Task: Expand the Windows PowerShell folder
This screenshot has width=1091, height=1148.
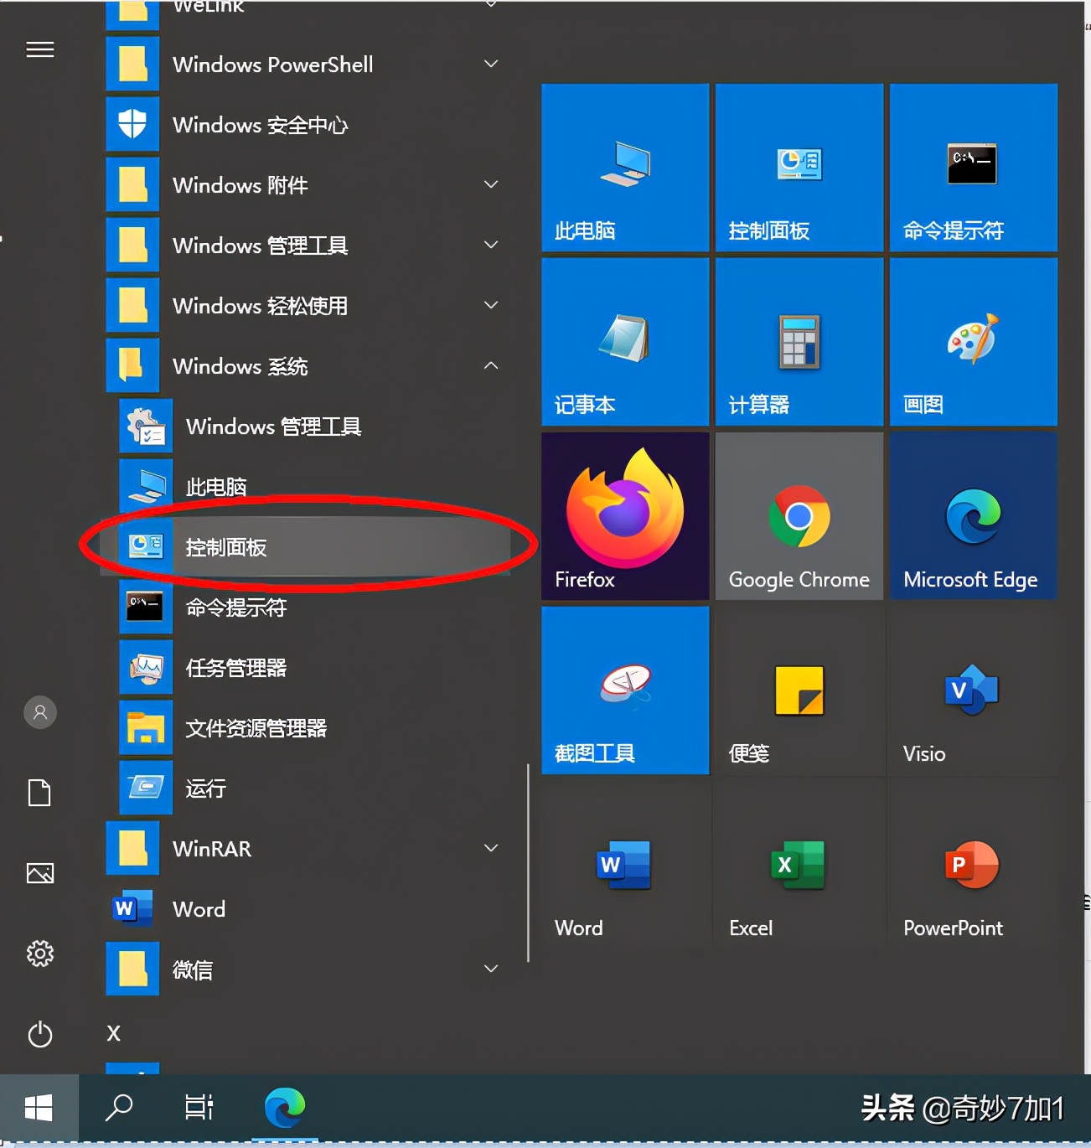Action: (x=490, y=64)
